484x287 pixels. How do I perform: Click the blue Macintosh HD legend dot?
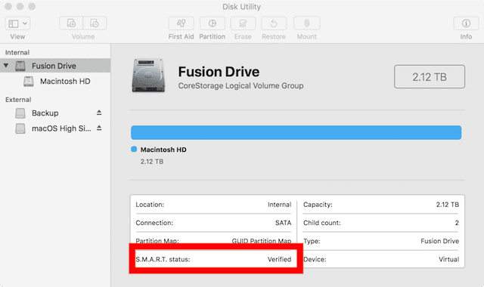134,150
